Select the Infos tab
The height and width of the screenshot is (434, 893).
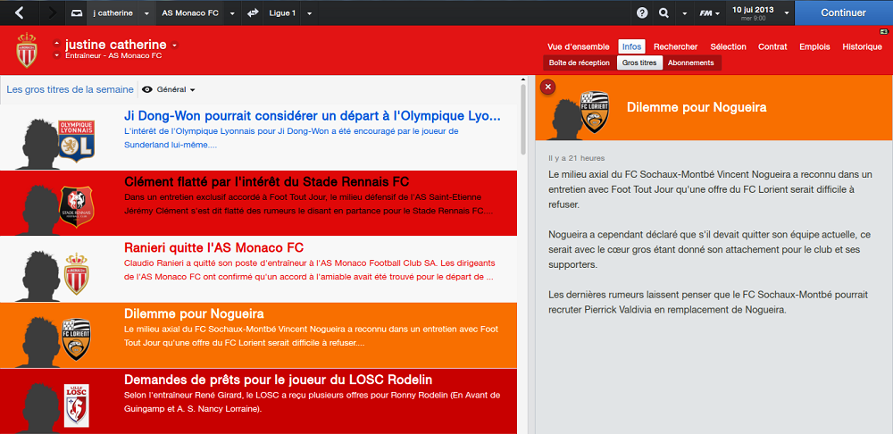[631, 46]
